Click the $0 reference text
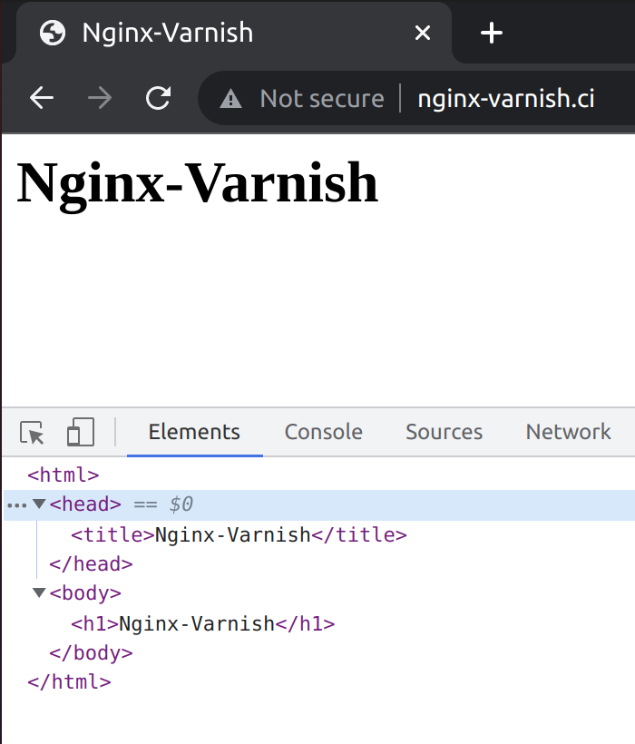Viewport: 635px width, 744px height. [x=181, y=504]
